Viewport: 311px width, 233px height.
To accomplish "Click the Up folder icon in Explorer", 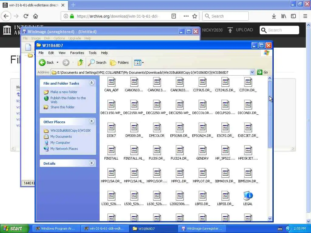I will [x=80, y=62].
